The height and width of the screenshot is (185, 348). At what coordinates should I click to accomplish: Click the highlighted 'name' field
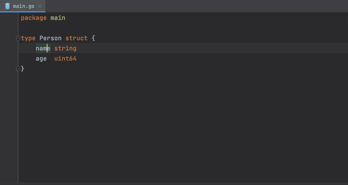43,48
